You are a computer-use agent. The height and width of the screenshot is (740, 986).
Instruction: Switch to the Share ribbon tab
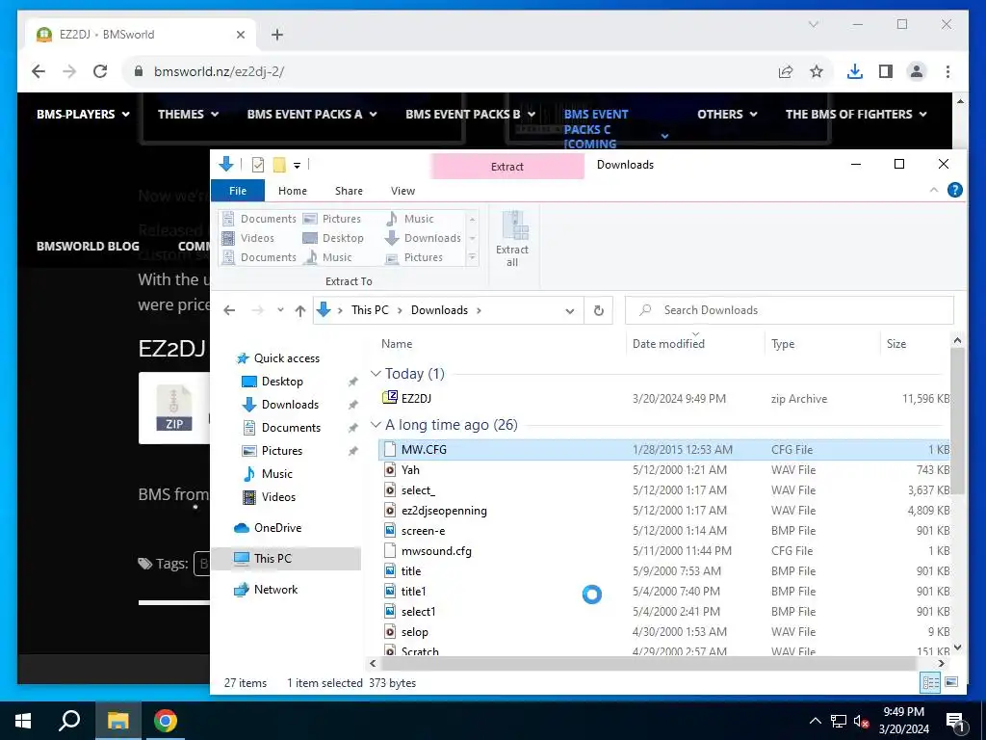click(349, 191)
